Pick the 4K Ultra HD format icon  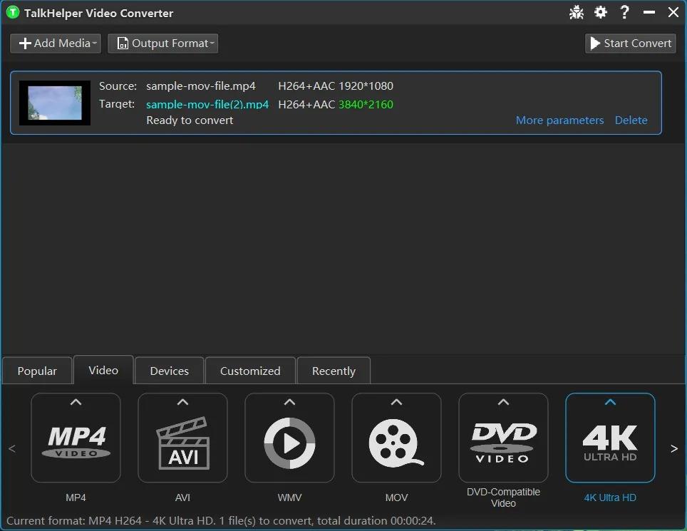tap(610, 443)
